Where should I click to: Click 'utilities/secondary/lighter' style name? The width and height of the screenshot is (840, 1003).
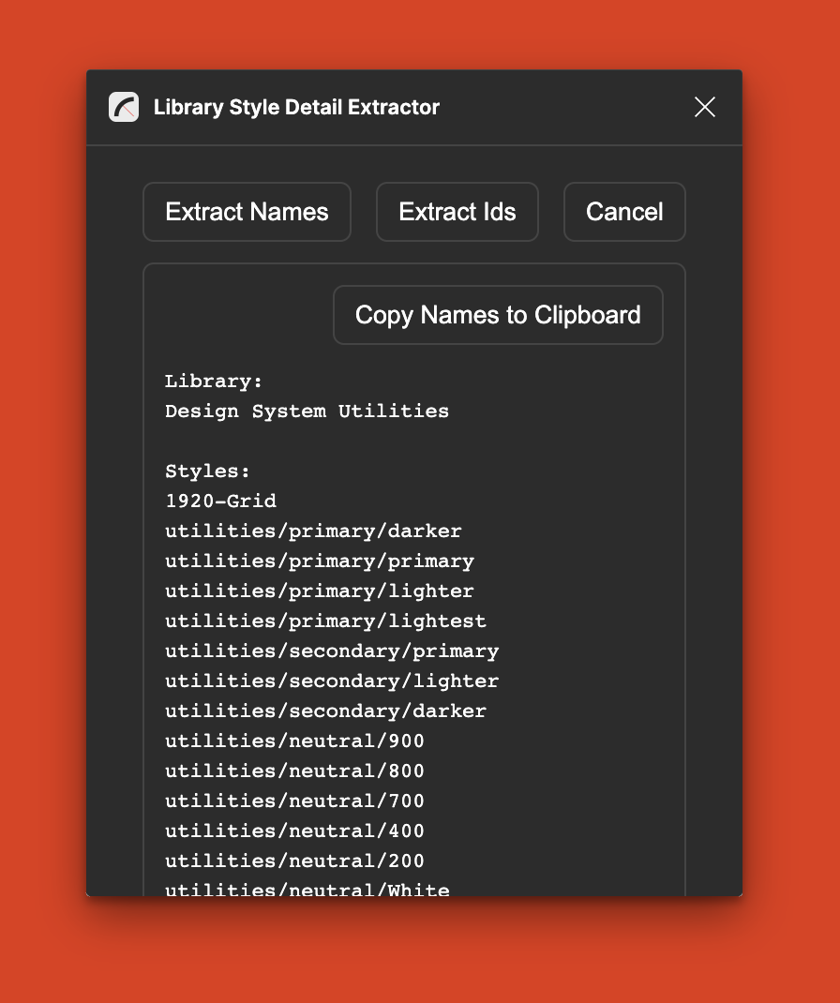(332, 681)
